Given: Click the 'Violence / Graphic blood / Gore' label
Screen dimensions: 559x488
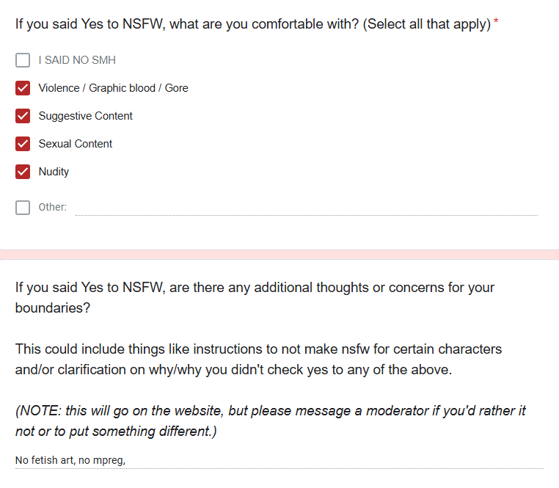Looking at the screenshot, I should [x=114, y=88].
